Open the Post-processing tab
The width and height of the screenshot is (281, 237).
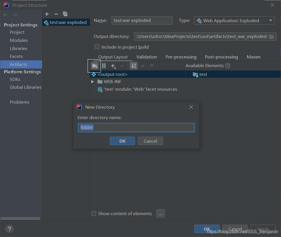click(221, 57)
